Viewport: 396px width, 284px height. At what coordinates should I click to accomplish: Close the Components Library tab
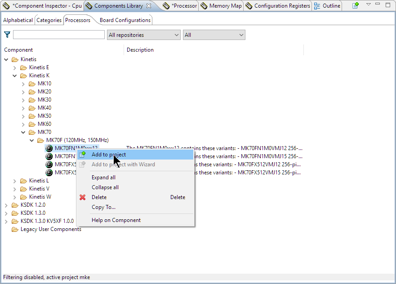point(149,6)
